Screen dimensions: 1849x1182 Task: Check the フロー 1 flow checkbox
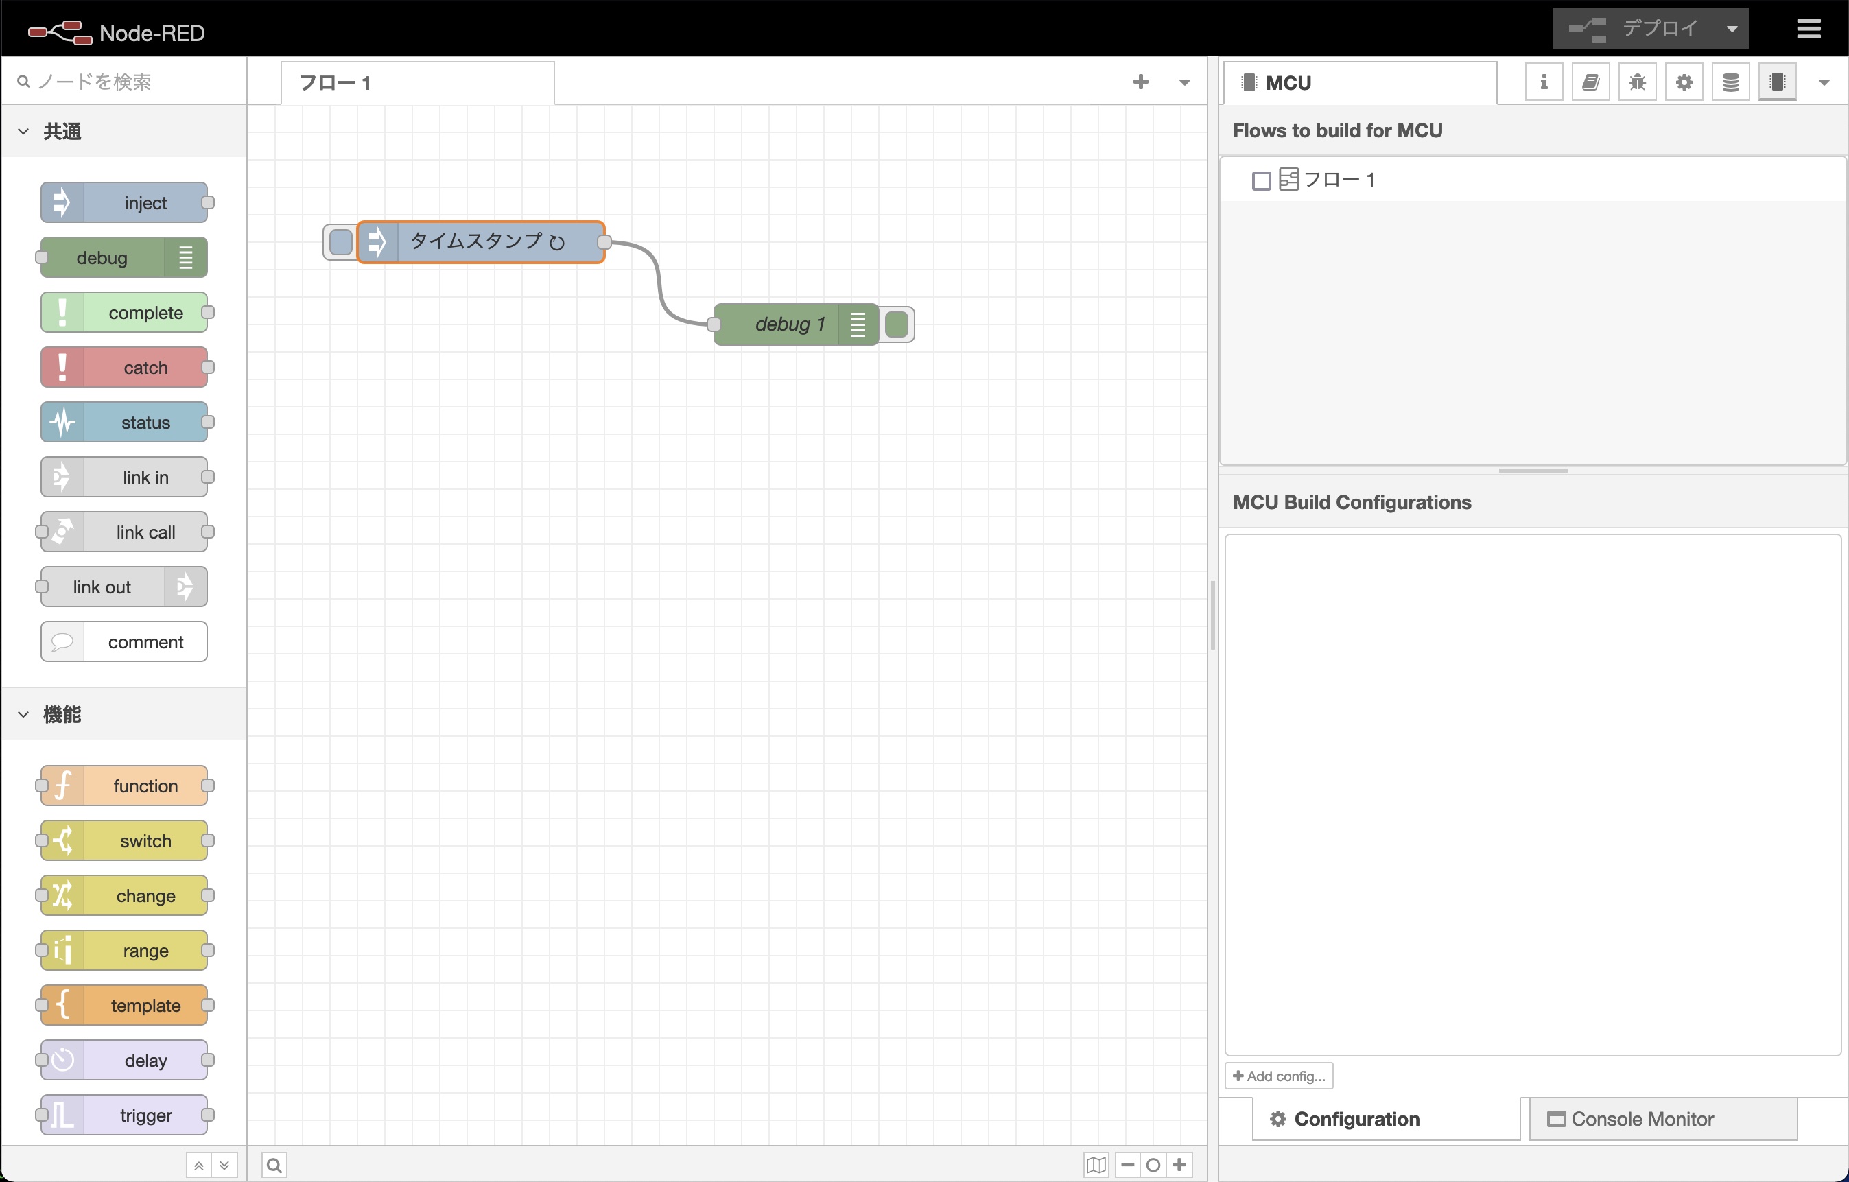tap(1261, 180)
